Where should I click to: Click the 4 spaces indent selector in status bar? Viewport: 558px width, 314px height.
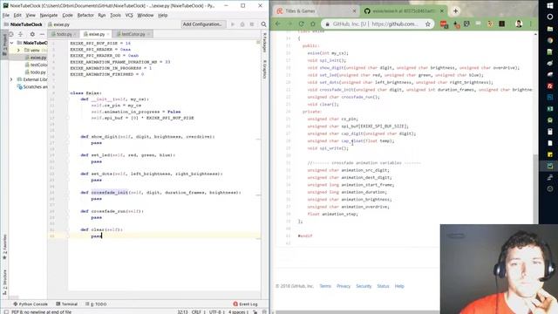237,312
